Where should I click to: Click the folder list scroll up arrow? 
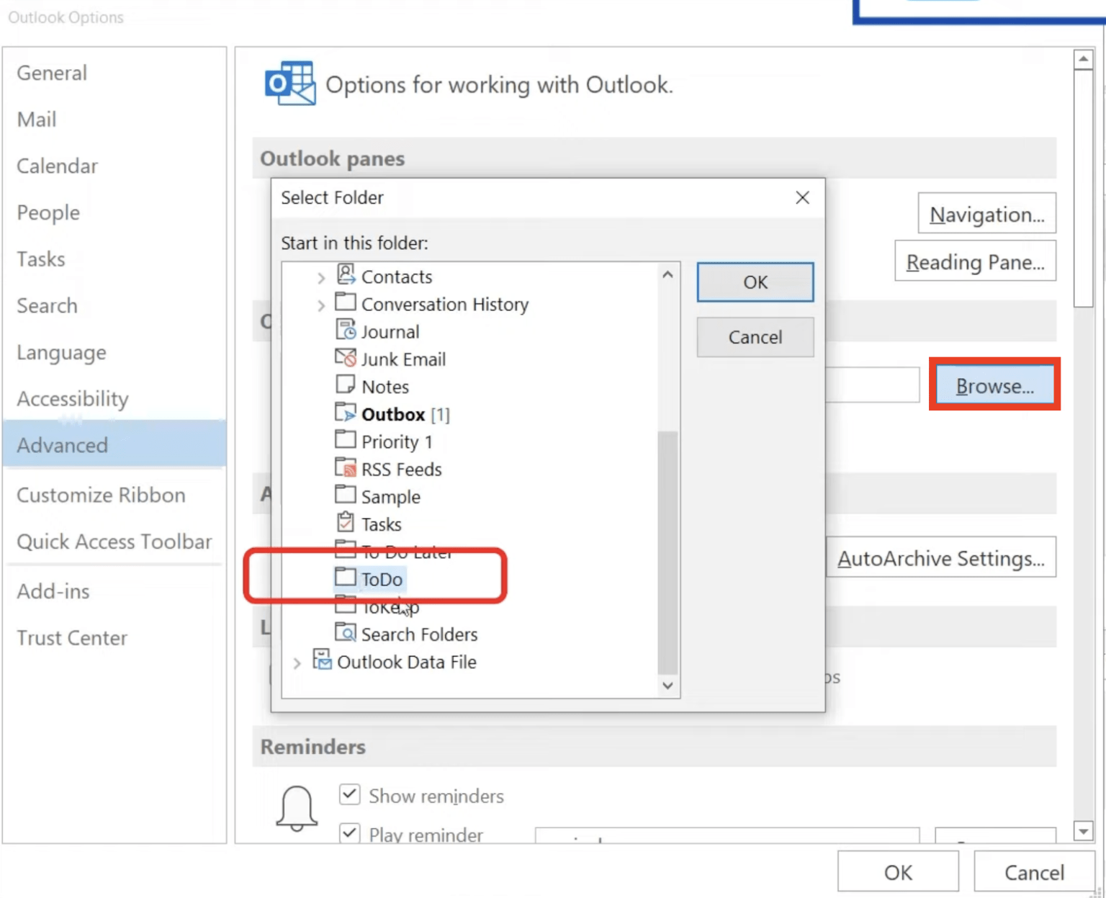pos(668,274)
